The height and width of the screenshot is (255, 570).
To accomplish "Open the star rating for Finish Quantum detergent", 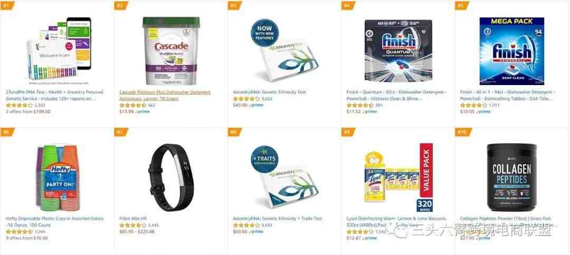I will coord(360,105).
